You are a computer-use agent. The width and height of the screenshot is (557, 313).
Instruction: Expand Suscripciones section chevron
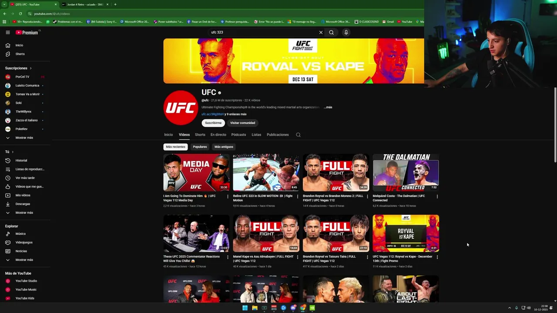click(30, 68)
